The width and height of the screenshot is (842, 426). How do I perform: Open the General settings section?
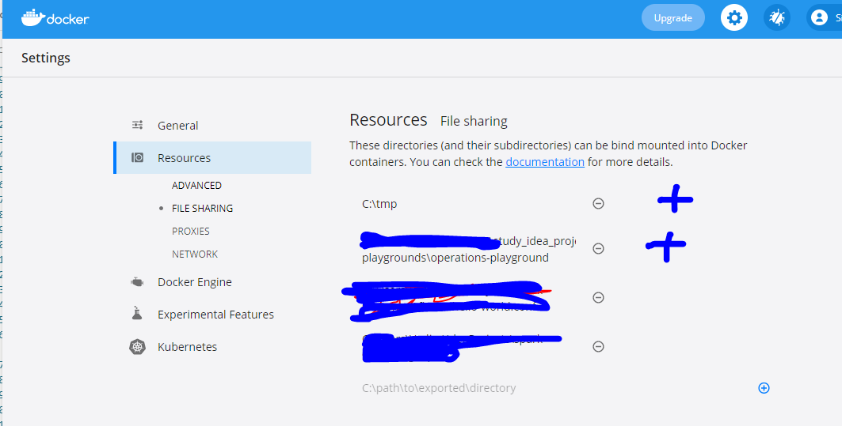[x=177, y=126]
